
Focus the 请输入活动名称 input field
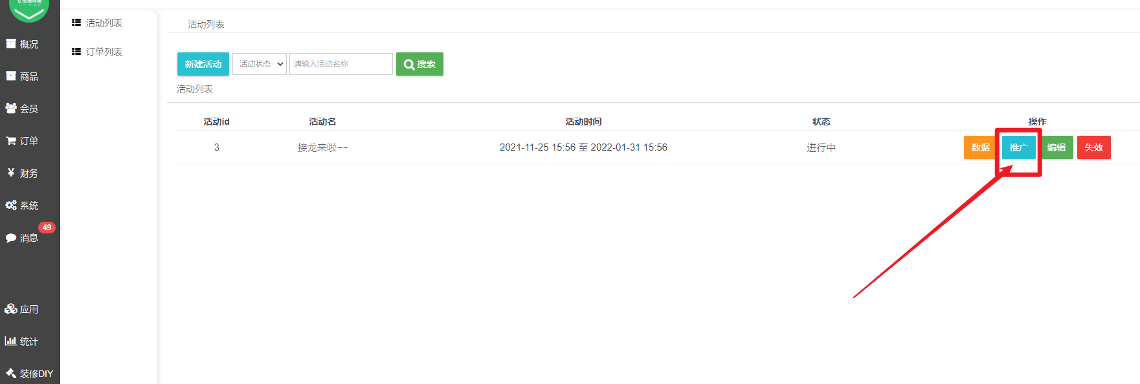(341, 64)
